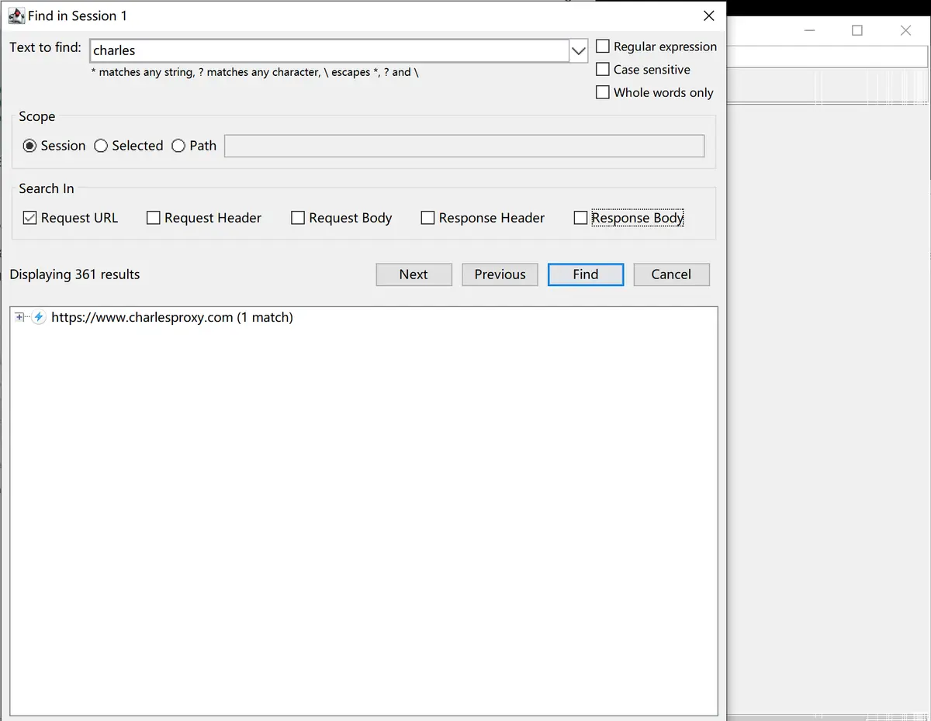Image resolution: width=931 pixels, height=721 pixels.
Task: Click the Find button
Action: click(586, 274)
